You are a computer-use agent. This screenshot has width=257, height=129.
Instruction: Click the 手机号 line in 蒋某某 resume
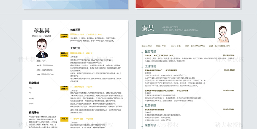coord(45,65)
